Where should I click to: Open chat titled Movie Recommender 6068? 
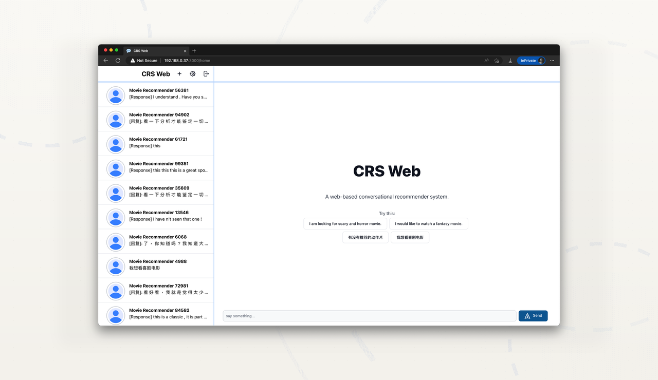click(x=158, y=237)
